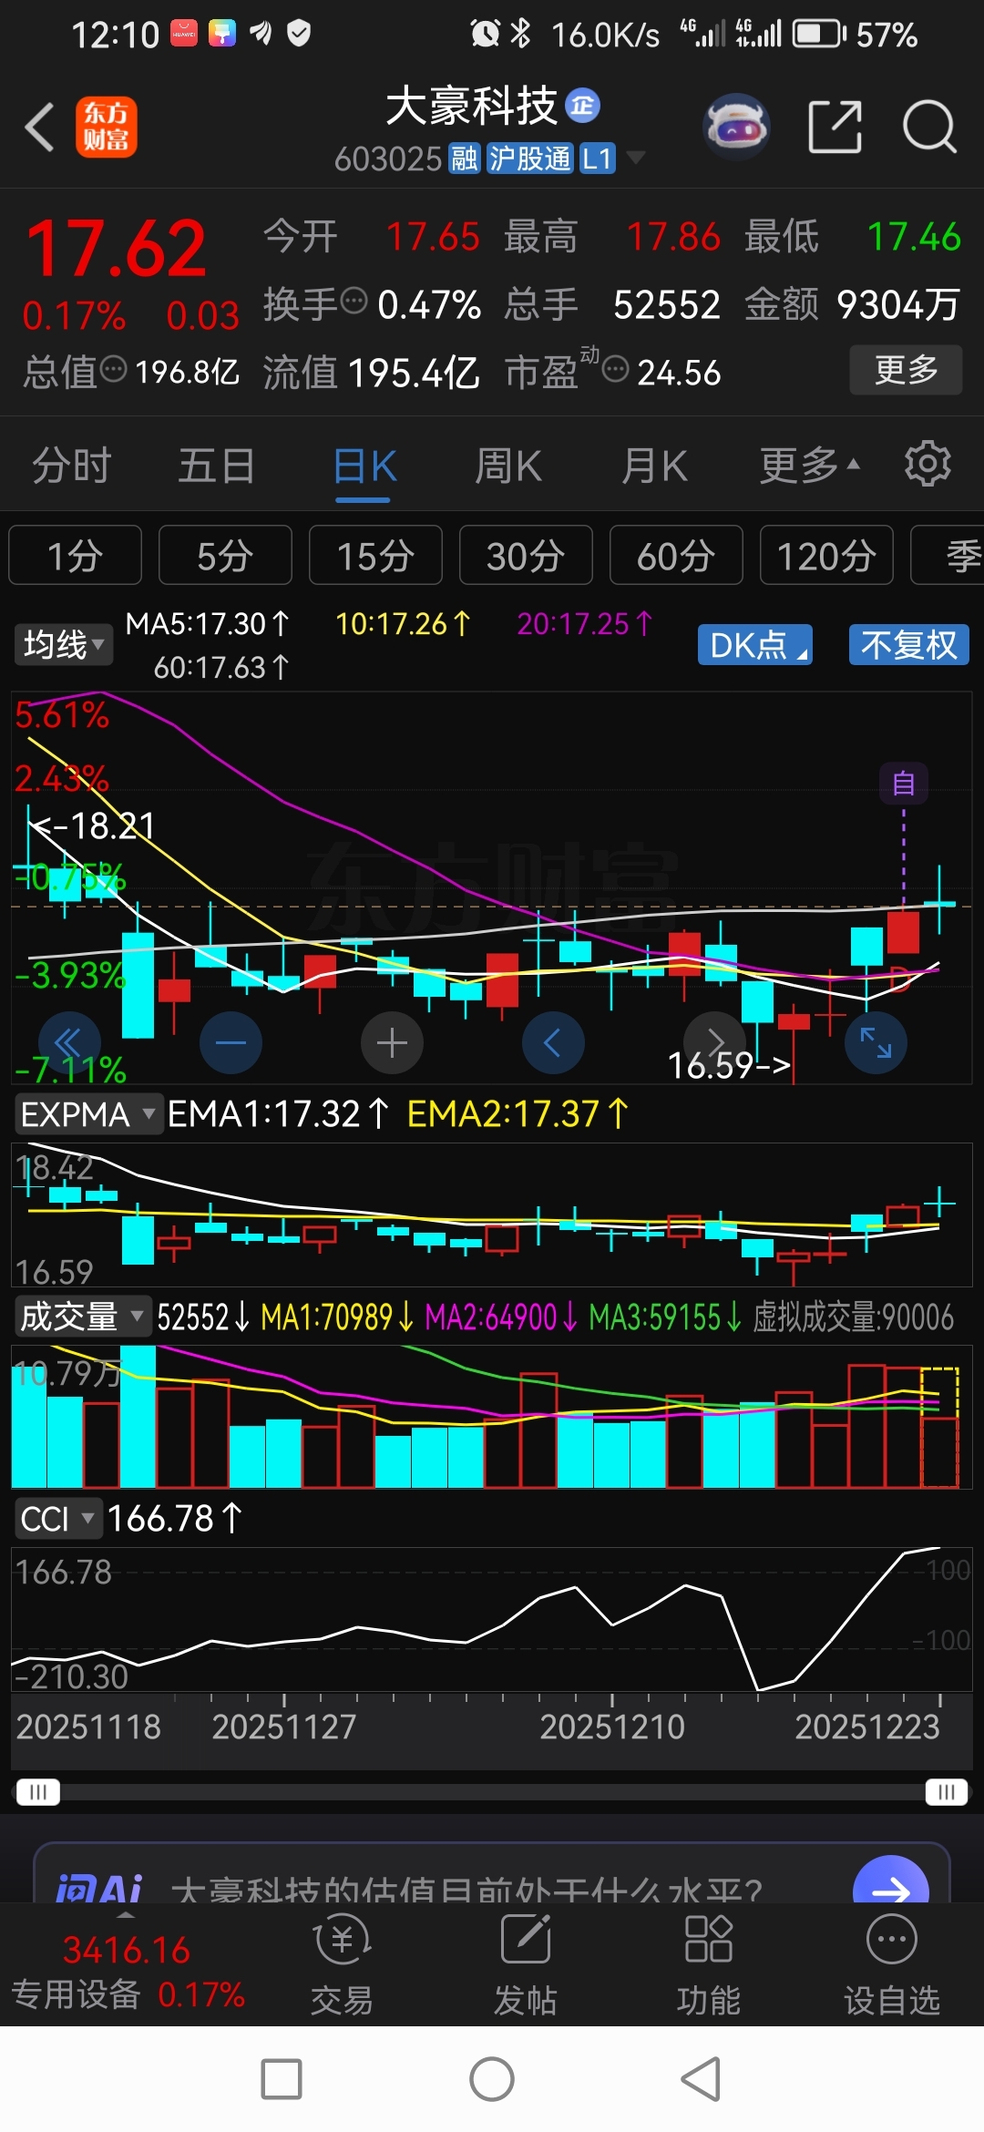
Task: Select 120分 period
Action: point(826,555)
